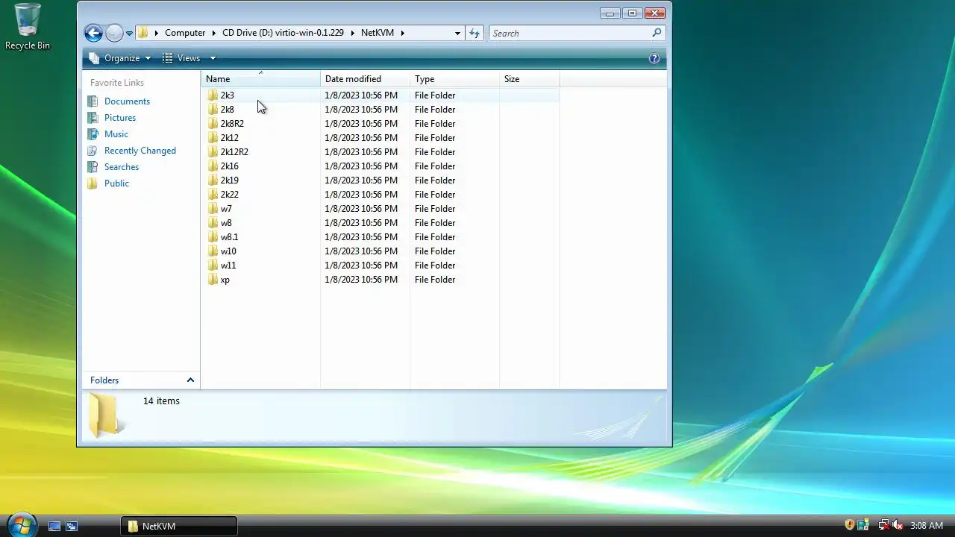Select the 2k22 folder name
The height and width of the screenshot is (537, 955).
tap(230, 195)
